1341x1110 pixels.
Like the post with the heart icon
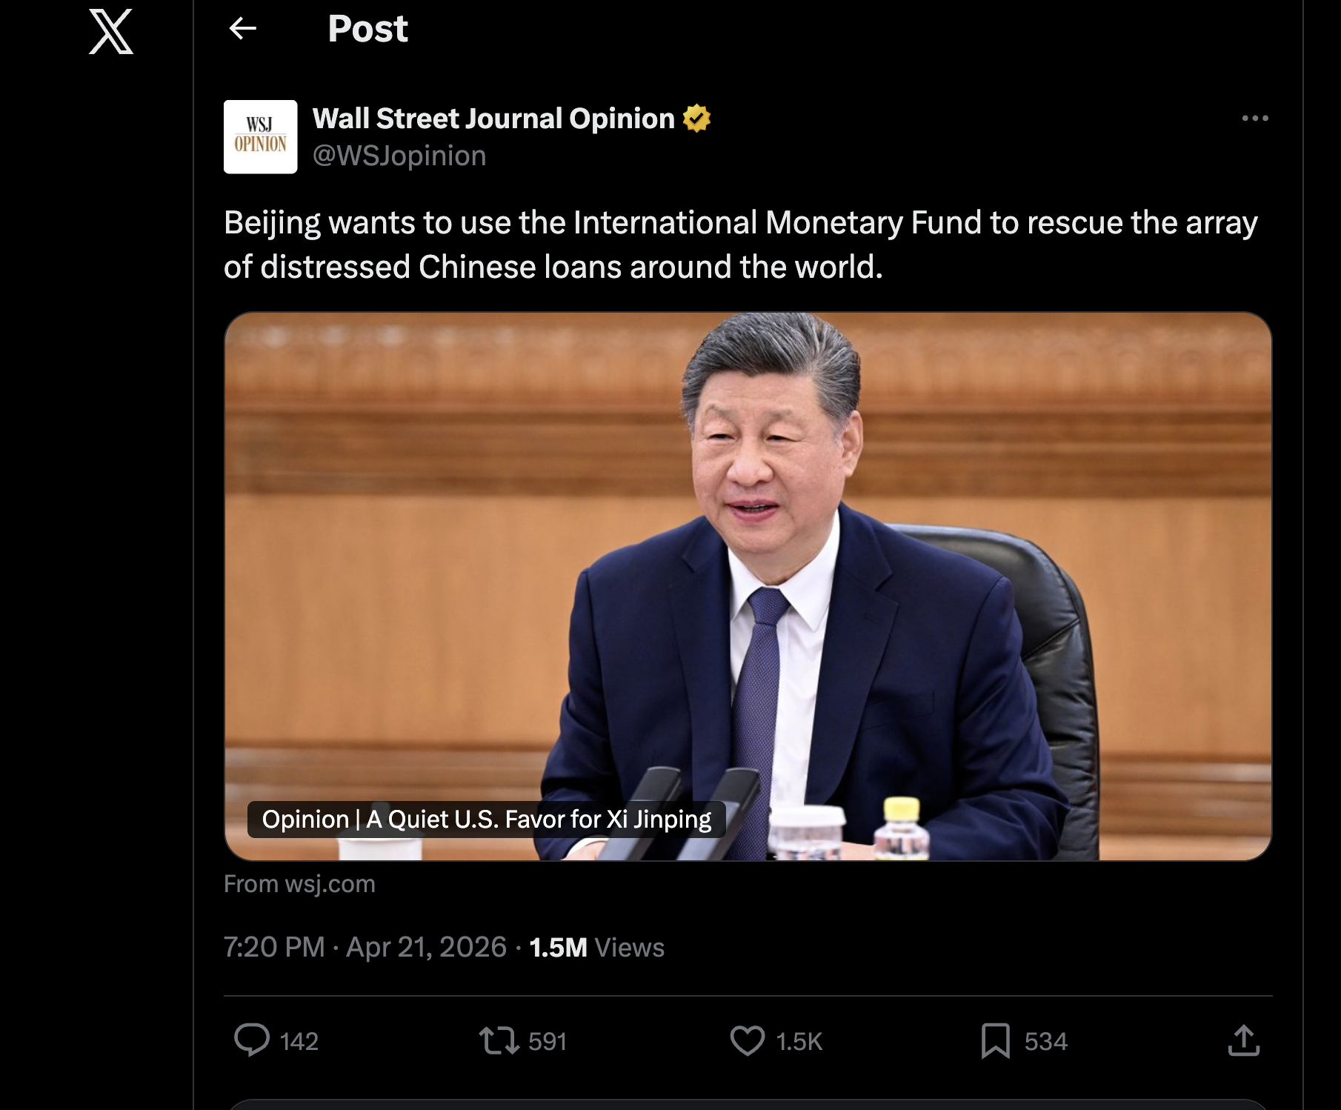coord(747,1040)
